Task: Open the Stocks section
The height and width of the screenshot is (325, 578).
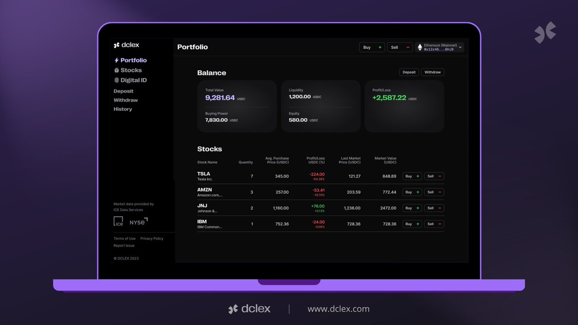Action: pos(131,70)
